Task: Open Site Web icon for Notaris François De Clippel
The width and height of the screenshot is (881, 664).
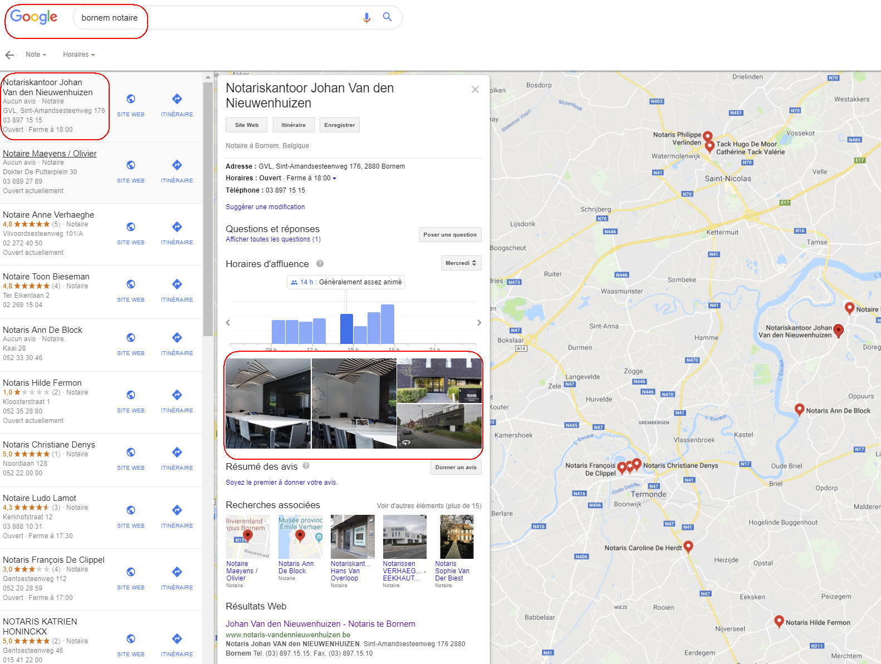Action: 131,572
